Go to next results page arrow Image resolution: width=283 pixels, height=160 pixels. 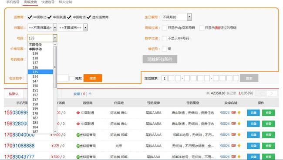[x=272, y=93]
